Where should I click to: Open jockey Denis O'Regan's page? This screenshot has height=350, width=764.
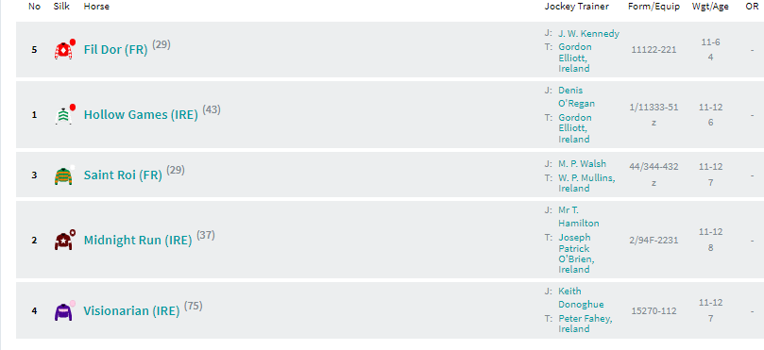pos(576,97)
